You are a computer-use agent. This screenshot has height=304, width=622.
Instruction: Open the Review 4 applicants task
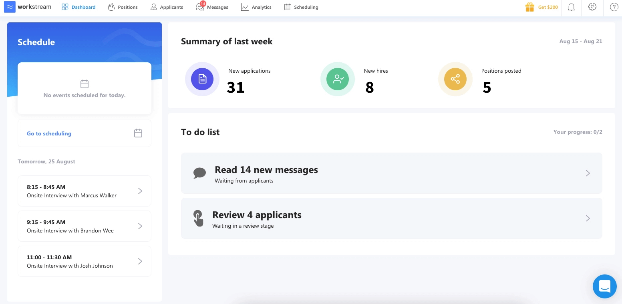[x=391, y=218]
